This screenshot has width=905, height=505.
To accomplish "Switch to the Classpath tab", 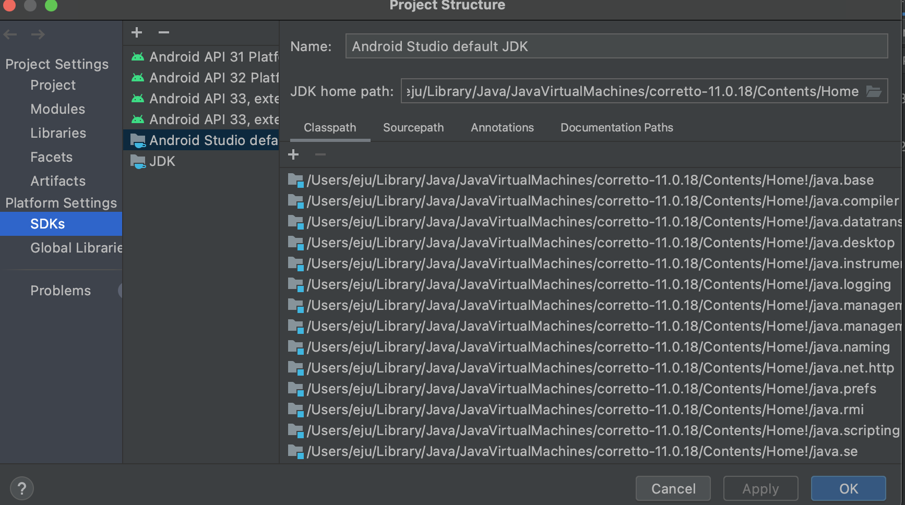I will click(330, 128).
